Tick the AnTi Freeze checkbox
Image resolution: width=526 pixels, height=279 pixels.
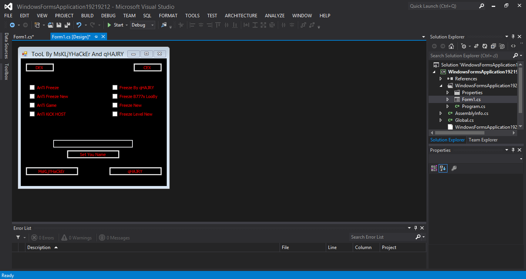(32, 88)
